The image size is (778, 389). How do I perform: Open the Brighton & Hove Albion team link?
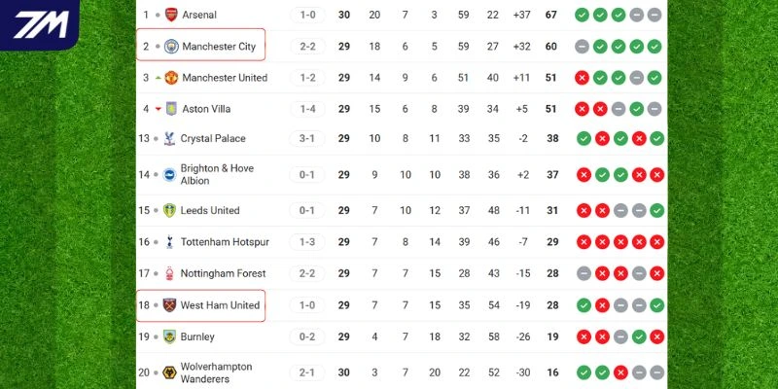coord(217,175)
